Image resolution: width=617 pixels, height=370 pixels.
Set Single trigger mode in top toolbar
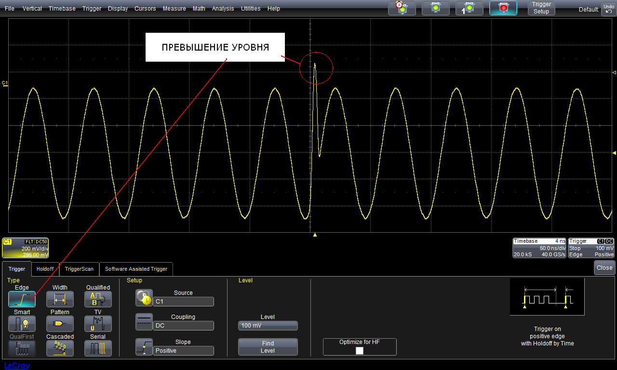(x=469, y=8)
